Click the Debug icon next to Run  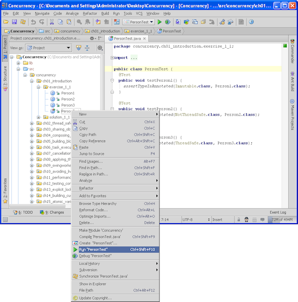167,22
